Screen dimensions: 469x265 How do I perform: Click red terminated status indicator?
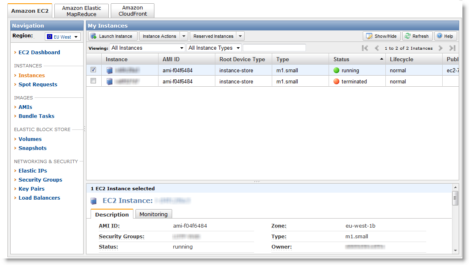(336, 81)
